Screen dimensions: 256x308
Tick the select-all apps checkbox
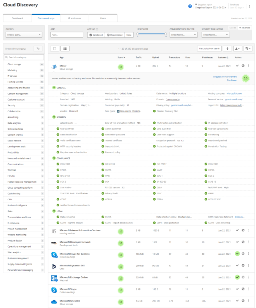(x=54, y=48)
